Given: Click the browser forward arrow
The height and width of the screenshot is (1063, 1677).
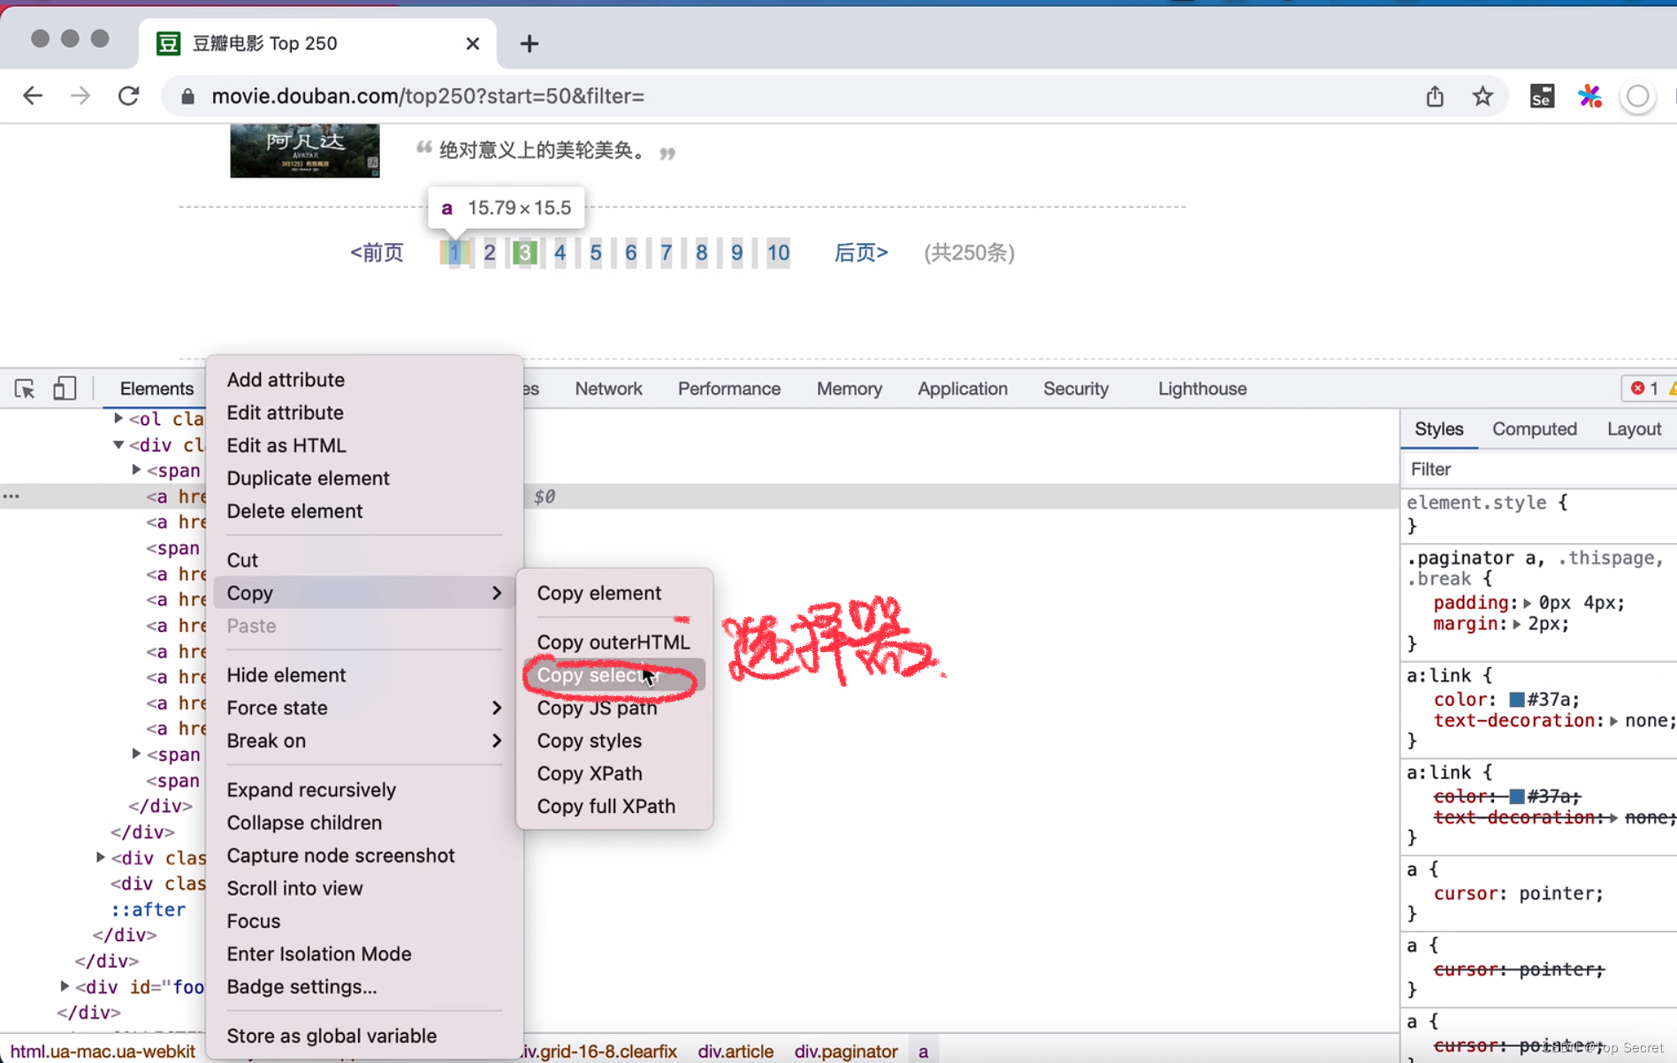Looking at the screenshot, I should [80, 95].
